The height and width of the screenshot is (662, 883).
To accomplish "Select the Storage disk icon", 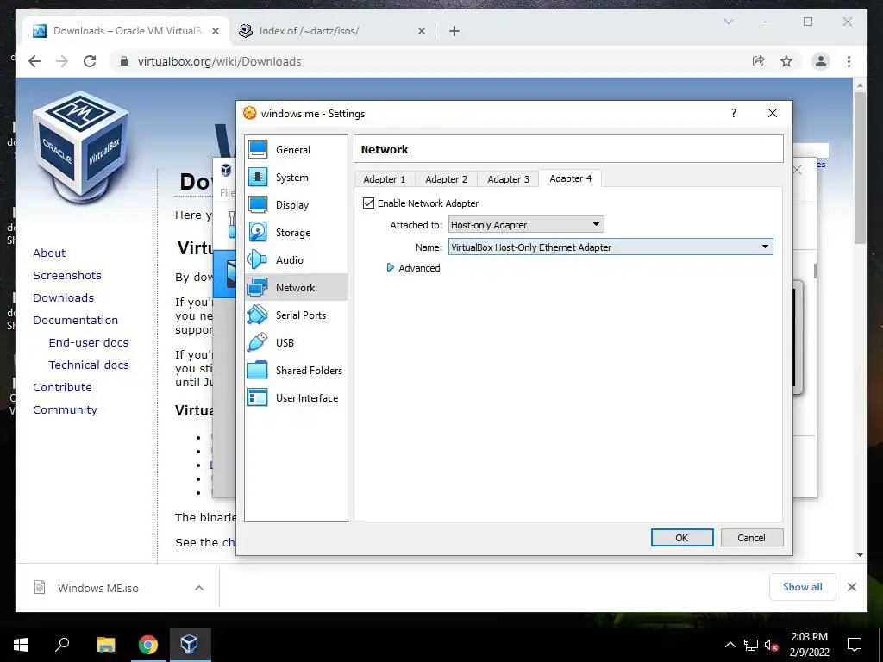I will pyautogui.click(x=258, y=232).
